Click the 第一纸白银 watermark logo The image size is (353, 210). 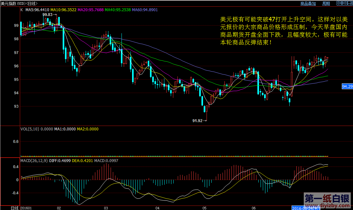[327, 197]
